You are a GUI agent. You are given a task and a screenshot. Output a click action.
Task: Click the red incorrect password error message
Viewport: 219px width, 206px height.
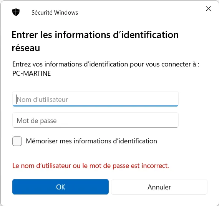[91, 166]
